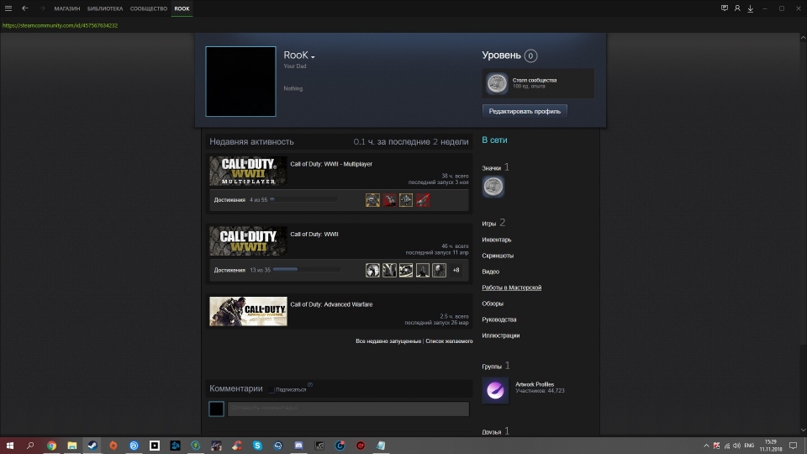Open Call of Duty: Advanced Warfare banner
Screen dimensions: 807x454
(248, 311)
